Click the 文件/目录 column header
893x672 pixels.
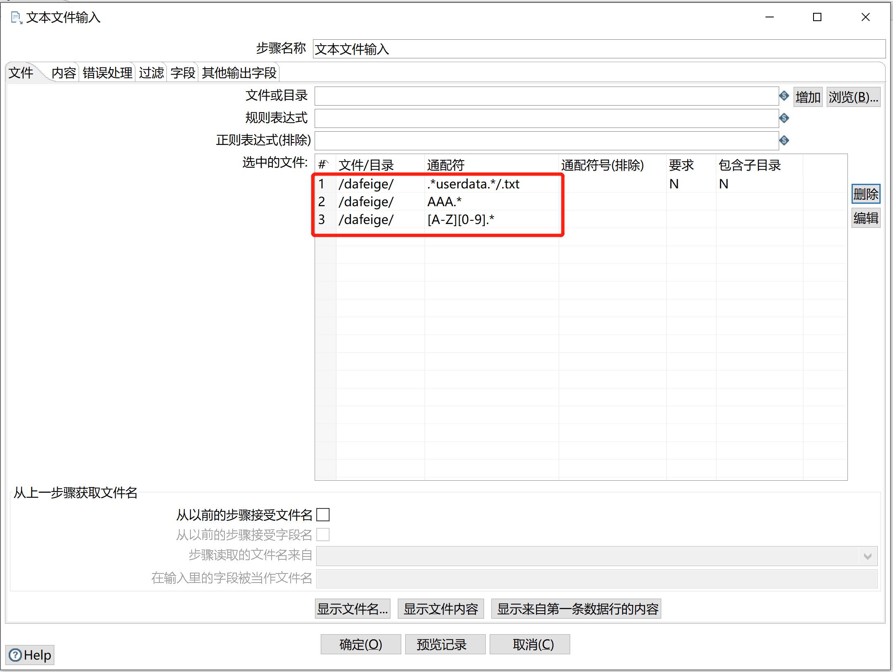(x=380, y=165)
